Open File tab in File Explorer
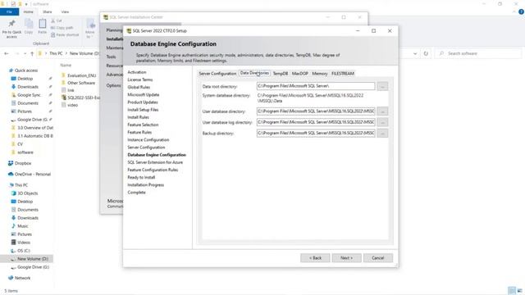Screen dimensions: 525x295 click(9, 11)
